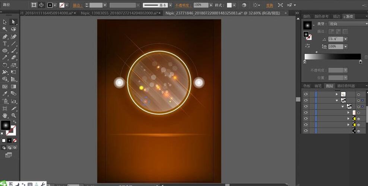Open stroke color dropdown in control bar
The image size is (368, 186).
coord(67,5)
